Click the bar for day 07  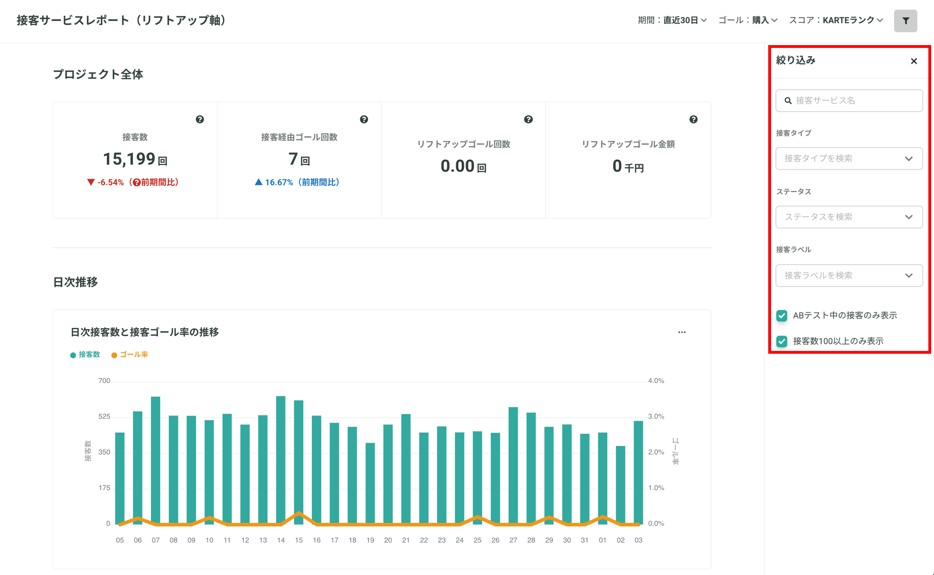(x=155, y=460)
